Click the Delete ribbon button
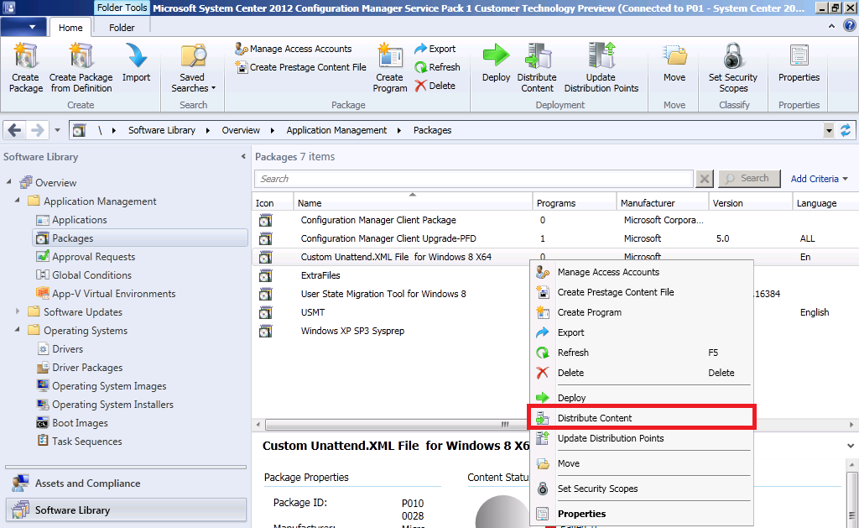Image resolution: width=859 pixels, height=528 pixels. (435, 86)
